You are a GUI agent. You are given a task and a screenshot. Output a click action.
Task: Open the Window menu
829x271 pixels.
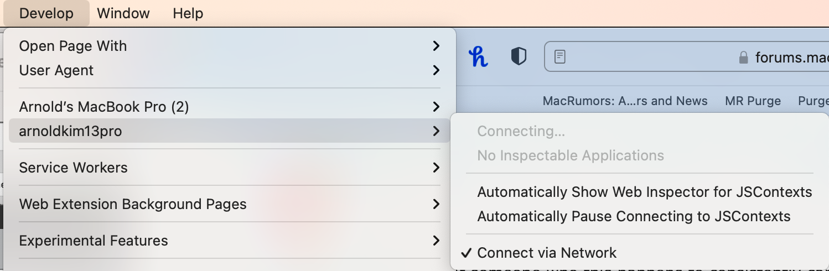[124, 13]
